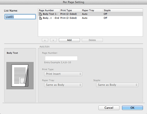Screen dimensions: 147x114
Task: Click the Delete button
Action: point(92,40)
